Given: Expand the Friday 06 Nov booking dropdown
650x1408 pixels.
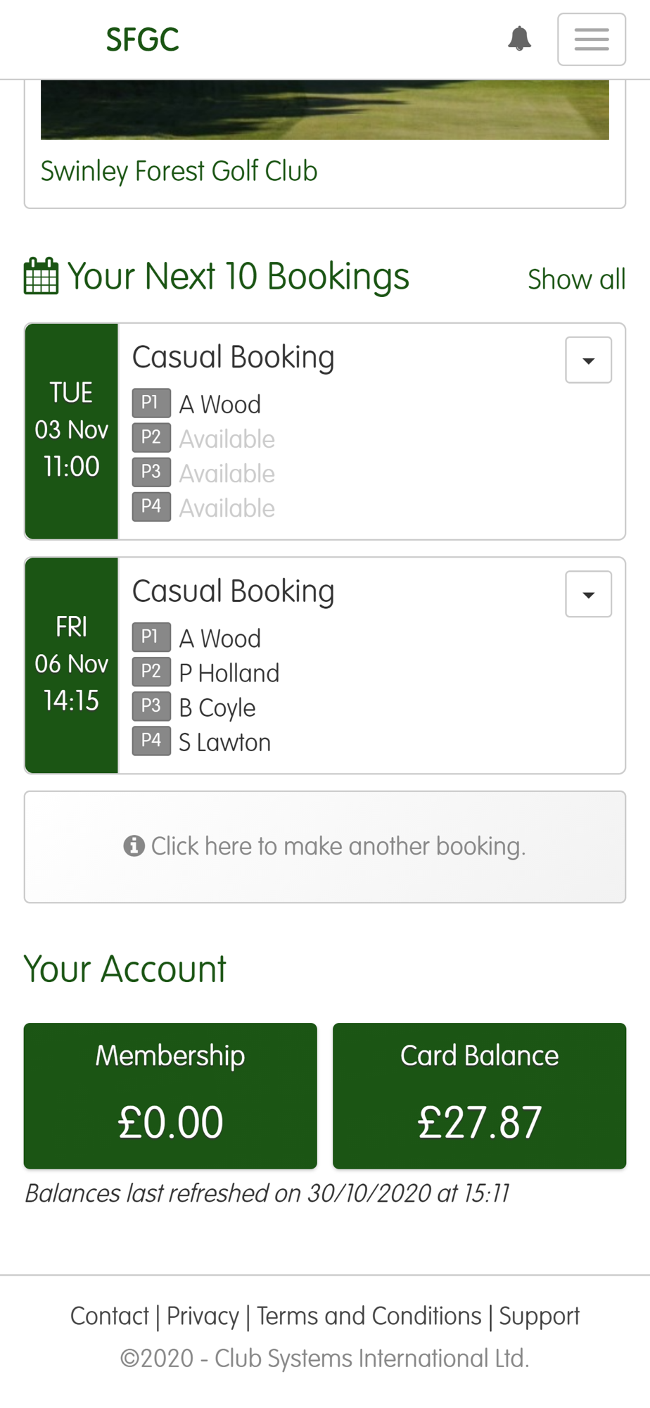Looking at the screenshot, I should coord(588,594).
